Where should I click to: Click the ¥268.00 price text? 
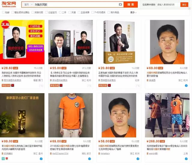(153, 141)
